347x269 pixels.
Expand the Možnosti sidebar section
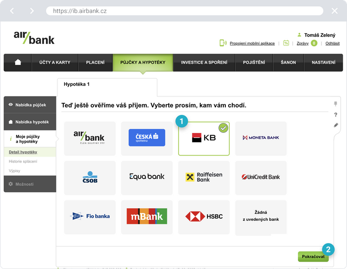[x=30, y=184]
